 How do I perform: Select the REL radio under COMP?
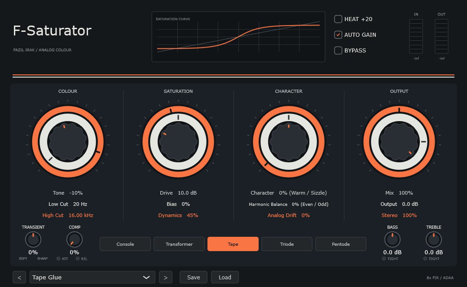click(78, 259)
